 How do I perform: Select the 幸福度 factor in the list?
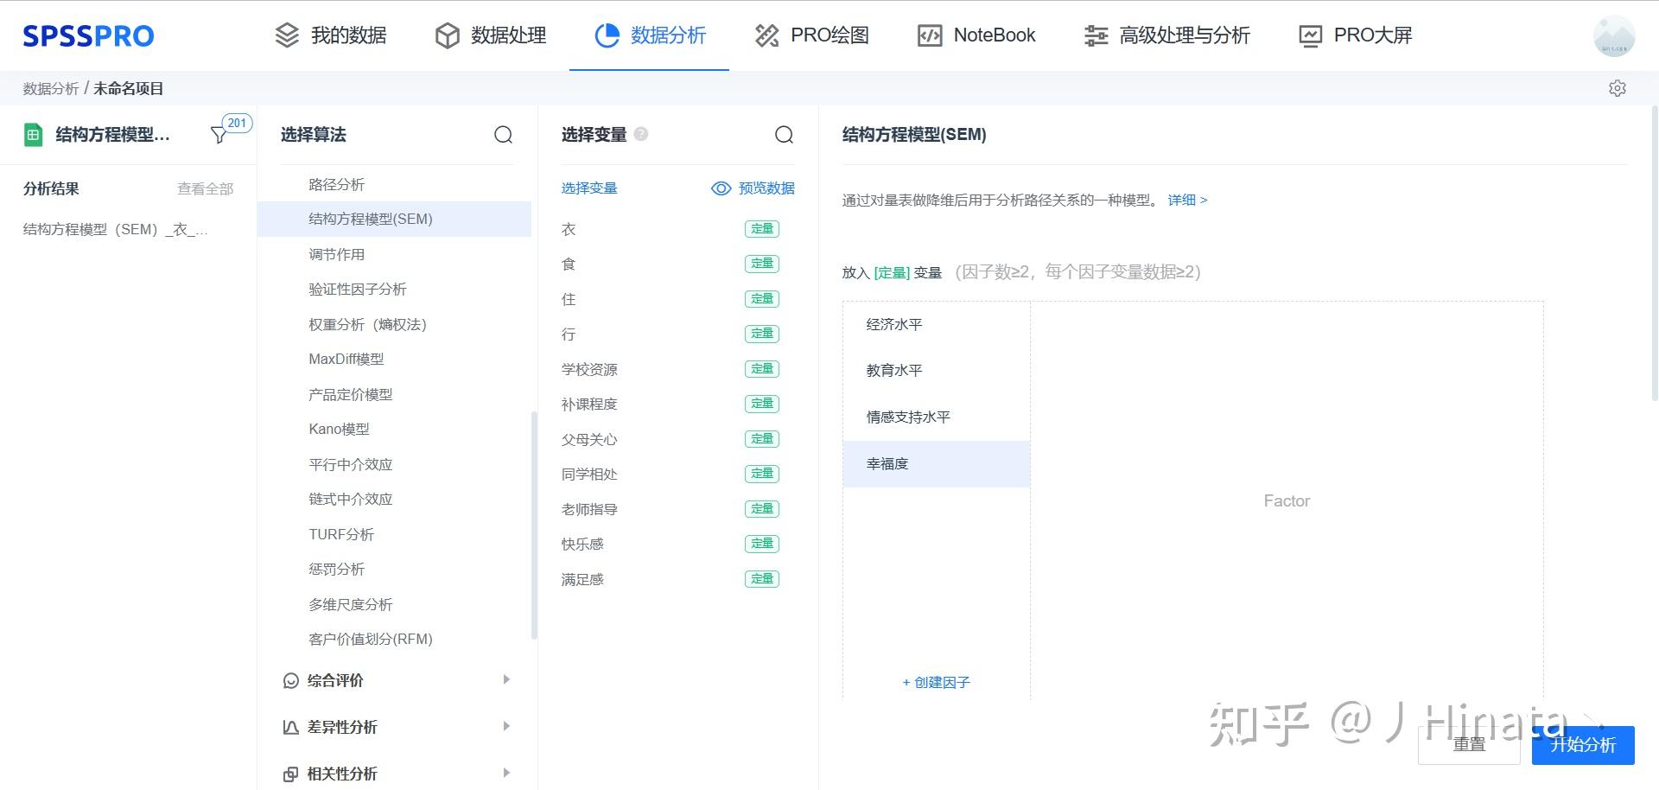point(888,463)
